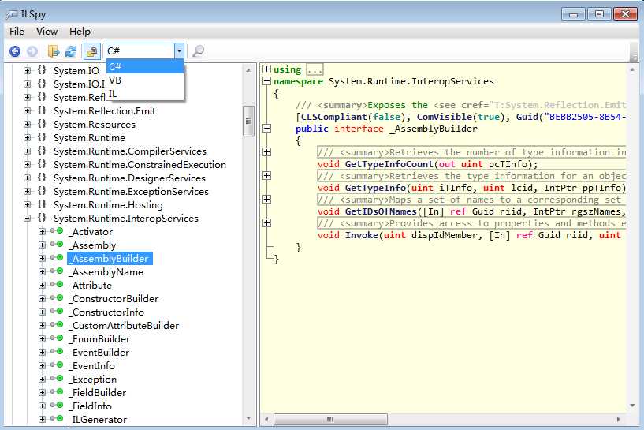Screen dimensions: 644x430
Task: Open the Help menu
Action: click(80, 32)
